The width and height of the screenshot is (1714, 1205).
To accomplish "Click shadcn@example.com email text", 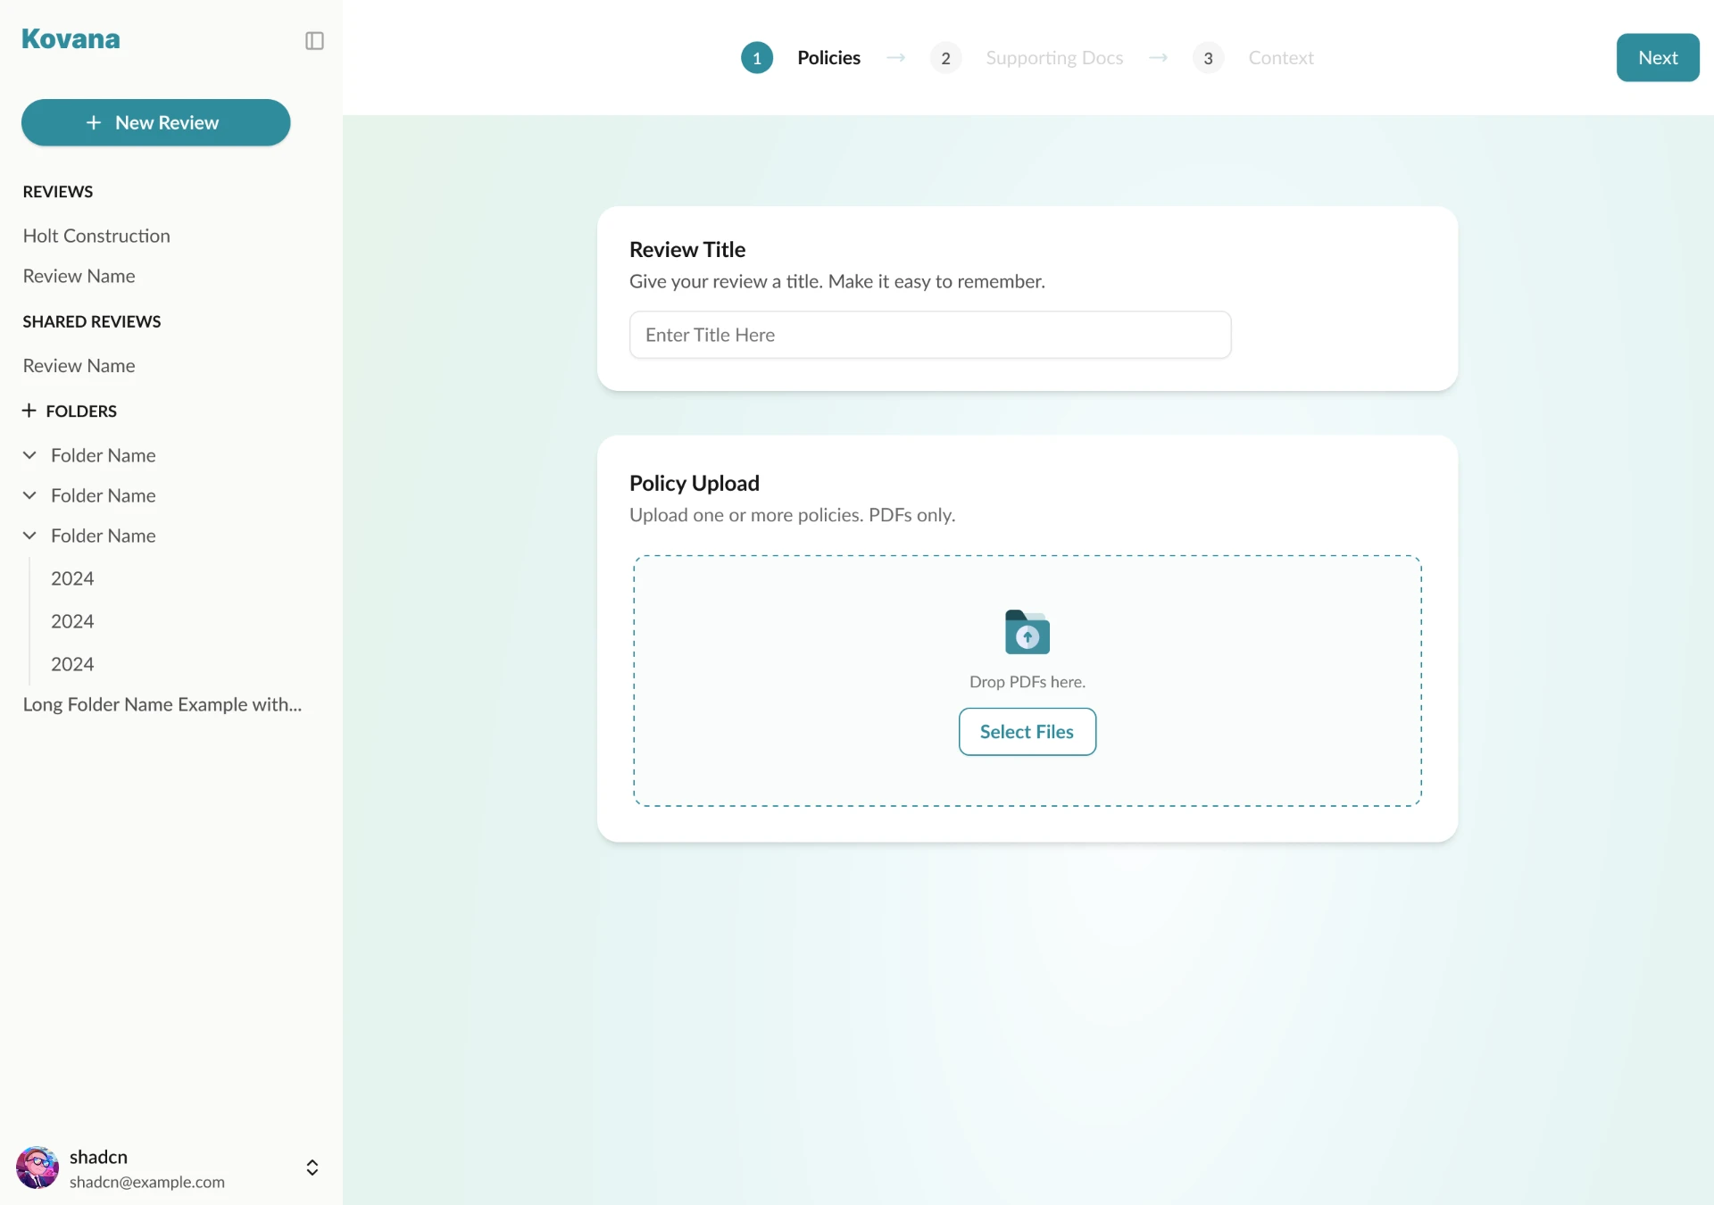I will coord(147,1182).
